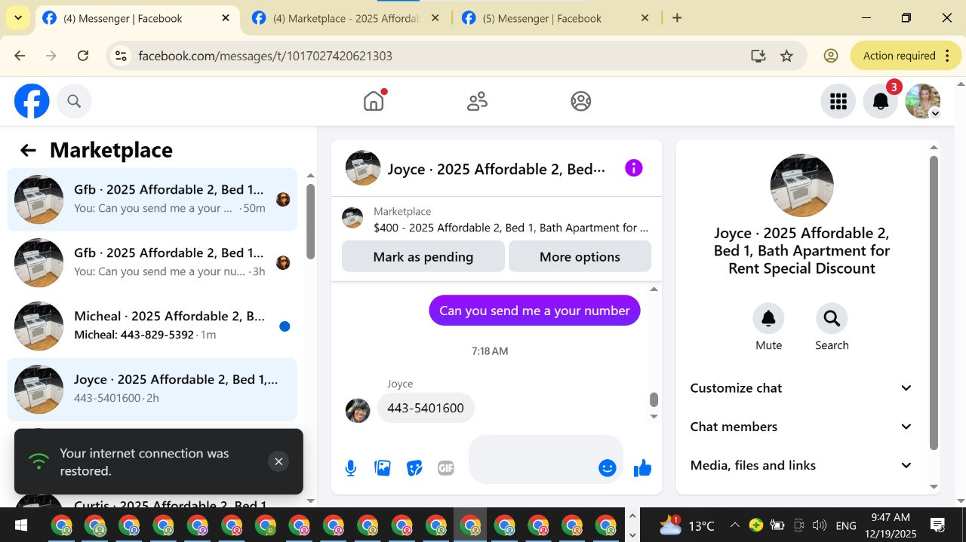Click the message text input field
The height and width of the screenshot is (542, 966).
click(534, 459)
